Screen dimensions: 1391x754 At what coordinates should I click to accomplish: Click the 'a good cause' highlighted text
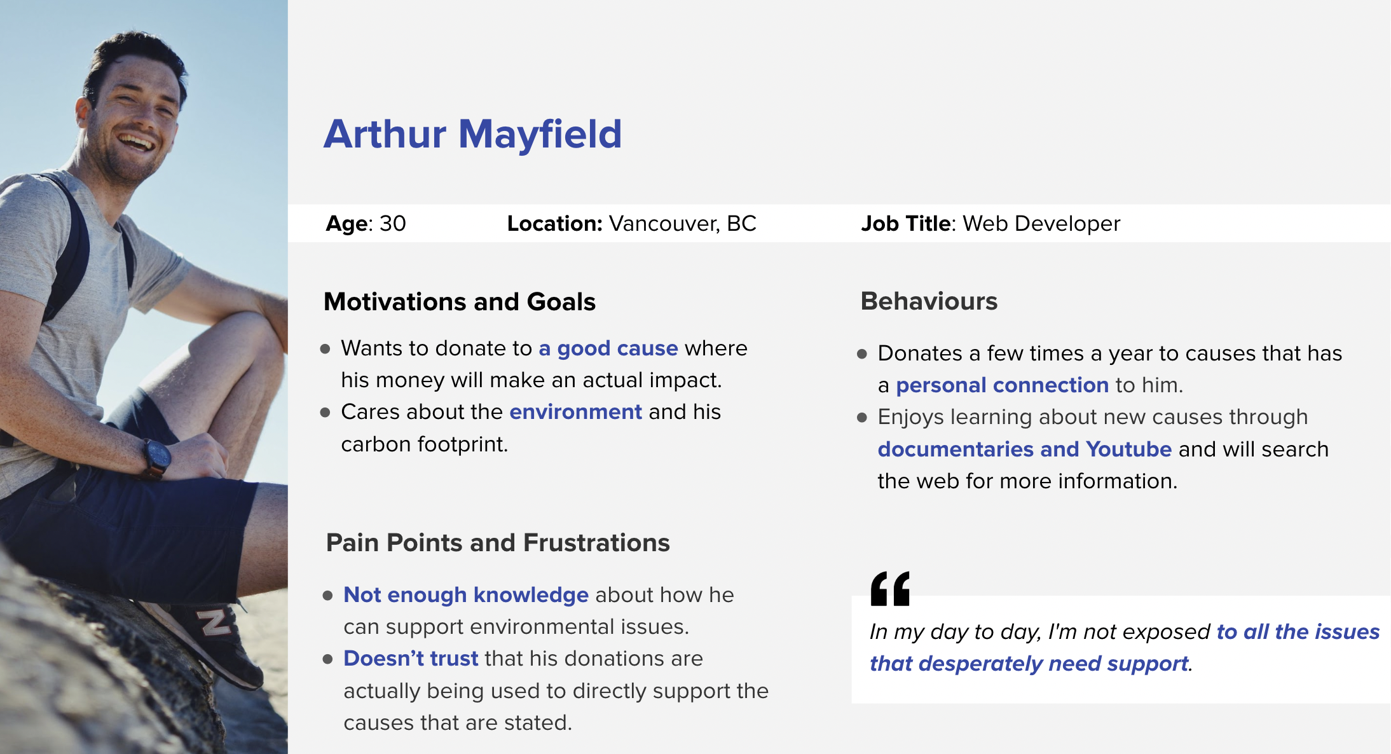click(x=608, y=348)
